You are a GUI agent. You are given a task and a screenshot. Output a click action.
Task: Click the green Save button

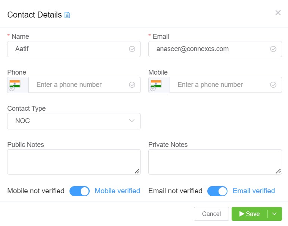coord(250,214)
